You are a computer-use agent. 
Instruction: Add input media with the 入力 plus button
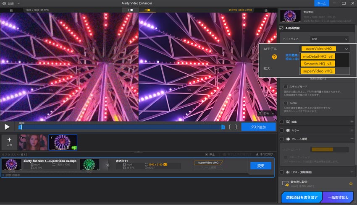(x=9, y=142)
